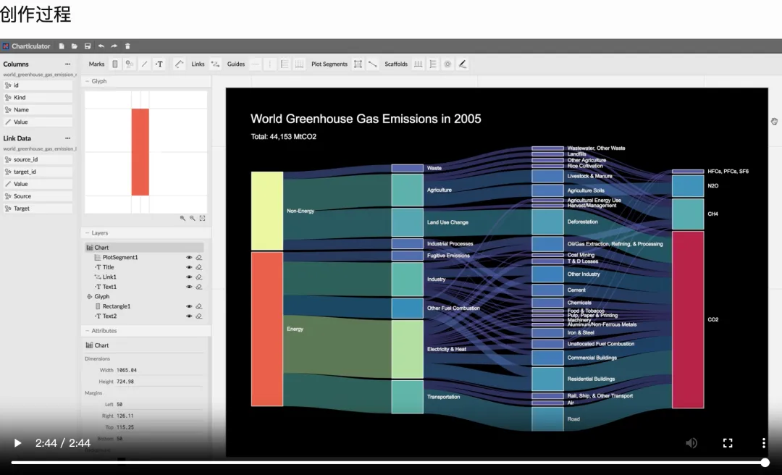The width and height of the screenshot is (782, 475).
Task: Click the Charticulator logo icon
Action: (6, 46)
